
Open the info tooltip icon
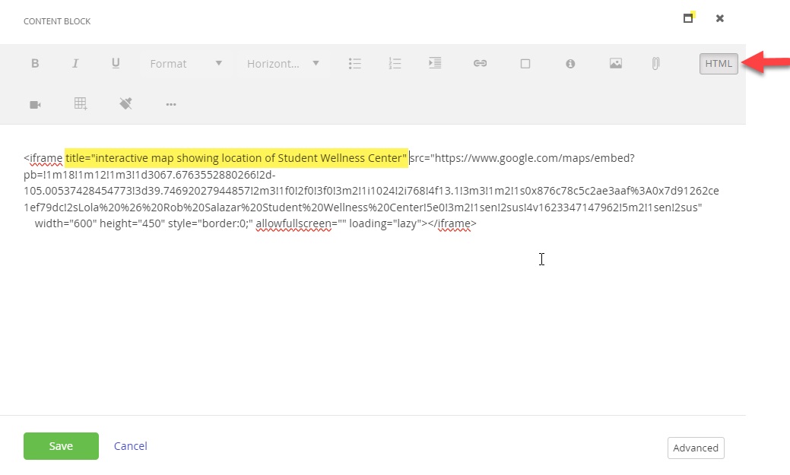(569, 64)
